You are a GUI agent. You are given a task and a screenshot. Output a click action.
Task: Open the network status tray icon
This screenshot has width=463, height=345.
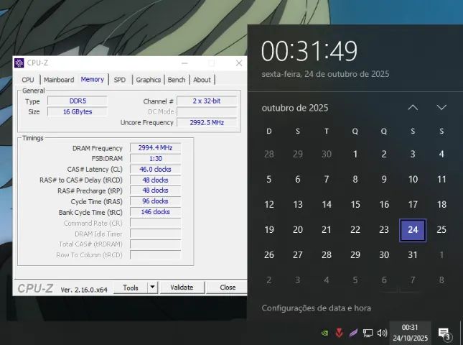[x=368, y=333]
